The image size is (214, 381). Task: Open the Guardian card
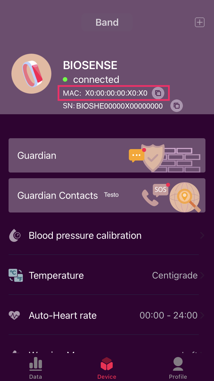[107, 155]
